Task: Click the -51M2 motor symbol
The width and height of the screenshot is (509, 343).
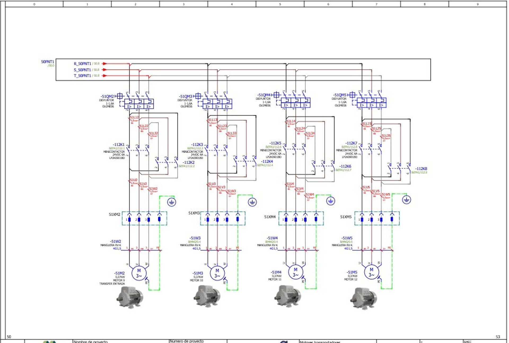Action: pos(139,273)
